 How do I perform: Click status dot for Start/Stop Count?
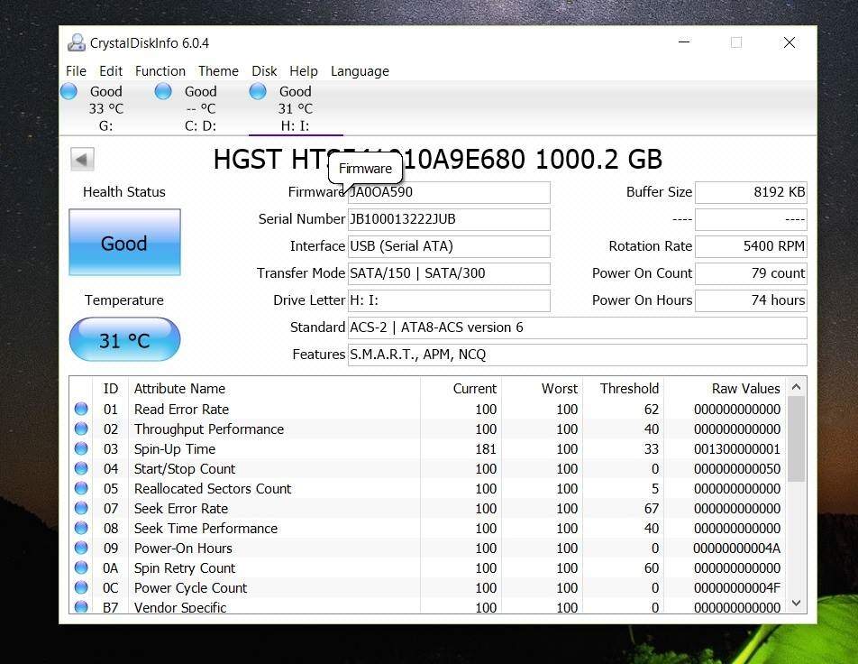click(x=81, y=468)
